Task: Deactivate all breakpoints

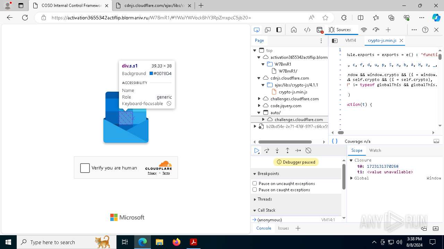Action: [308, 150]
